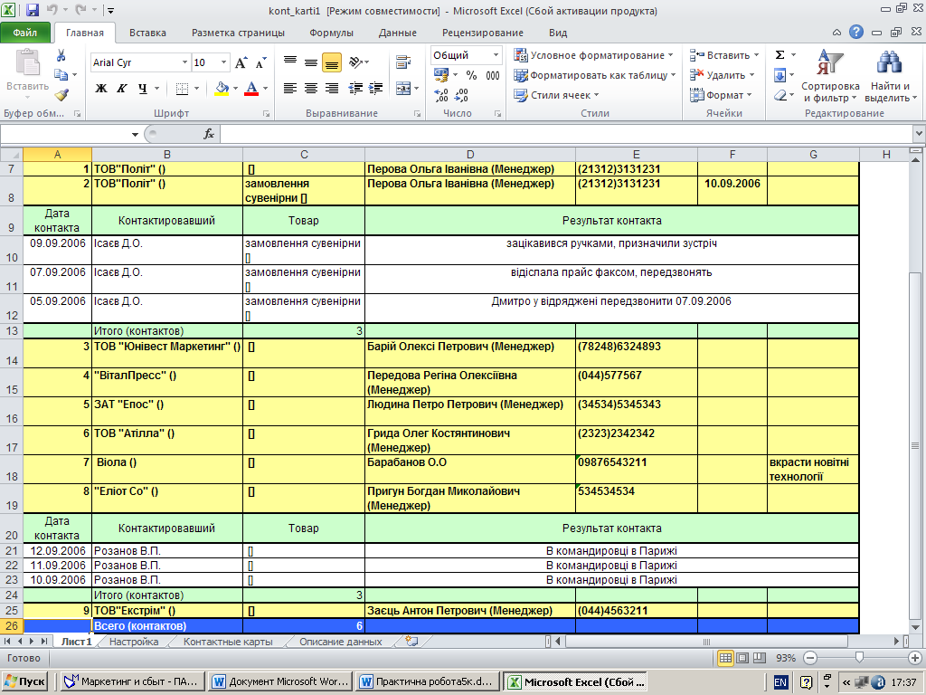Open Сортировка и фильтр menu
This screenshot has height=695, width=926.
[830, 76]
